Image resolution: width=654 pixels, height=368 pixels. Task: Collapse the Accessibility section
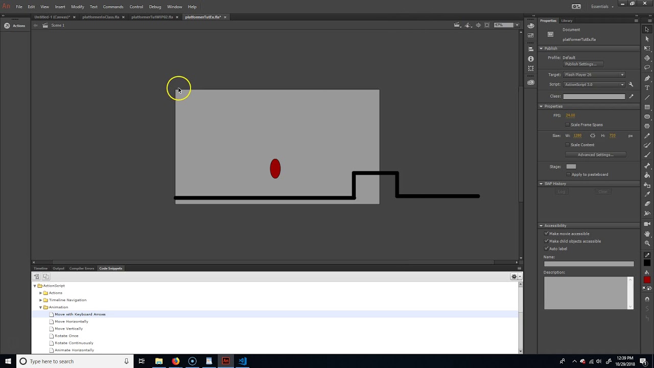pyautogui.click(x=541, y=225)
